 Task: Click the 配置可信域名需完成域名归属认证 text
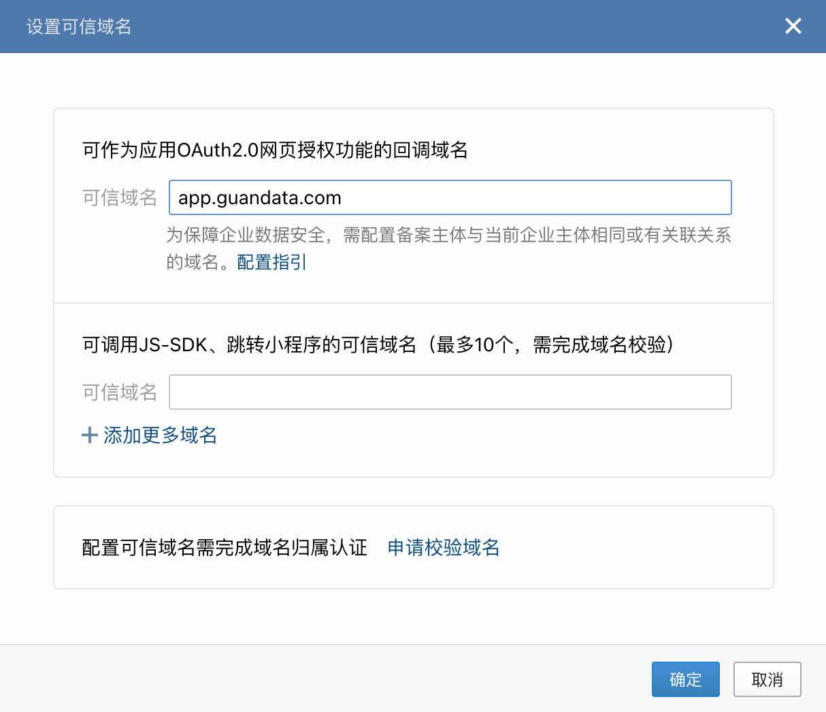(x=225, y=547)
